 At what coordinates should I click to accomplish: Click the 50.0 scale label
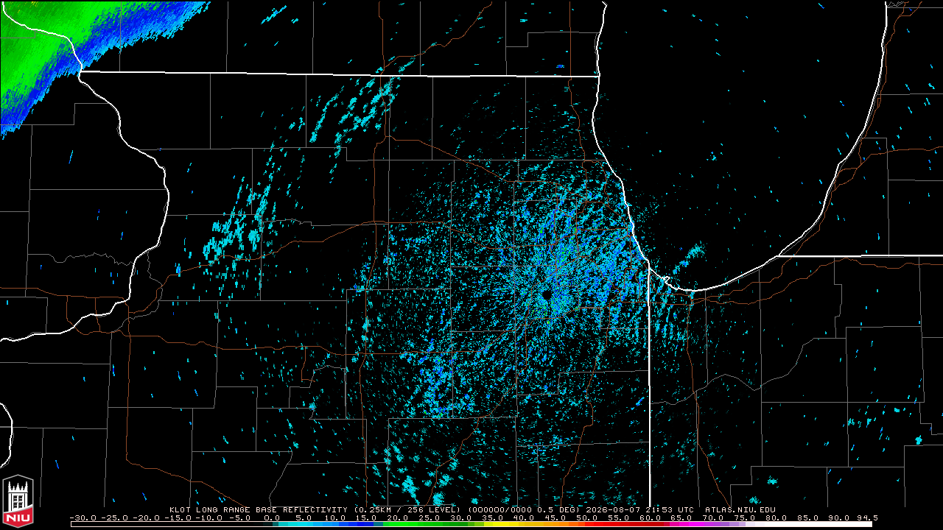tap(586, 517)
